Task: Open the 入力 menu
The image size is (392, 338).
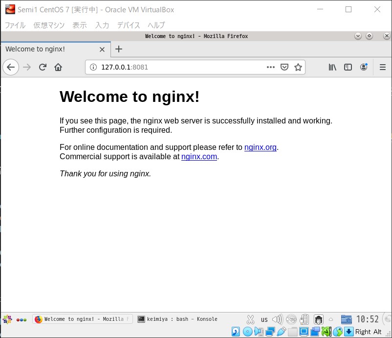Action: 102,25
